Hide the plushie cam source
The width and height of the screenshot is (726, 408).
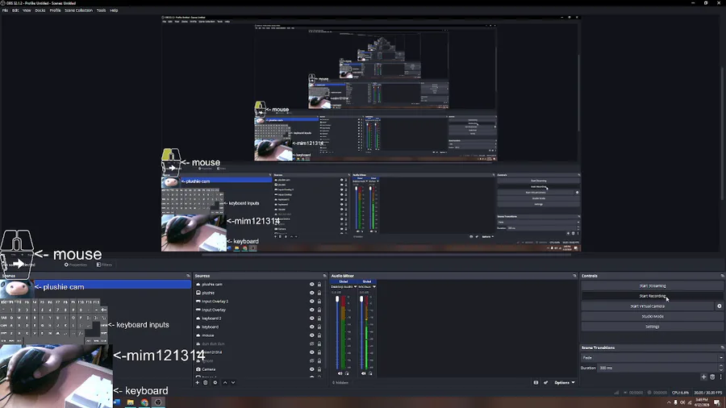point(311,285)
